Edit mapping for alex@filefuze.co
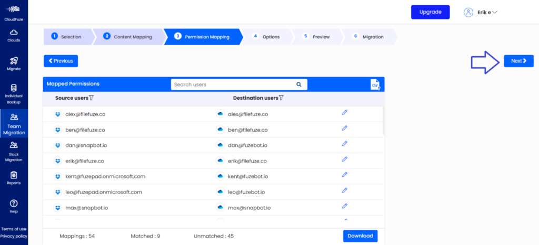This screenshot has width=539, height=245. 345,112
